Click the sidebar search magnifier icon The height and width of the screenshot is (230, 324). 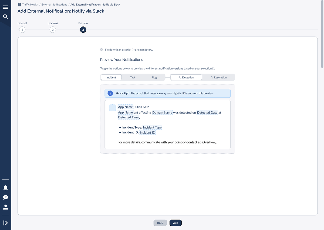click(x=5, y=17)
